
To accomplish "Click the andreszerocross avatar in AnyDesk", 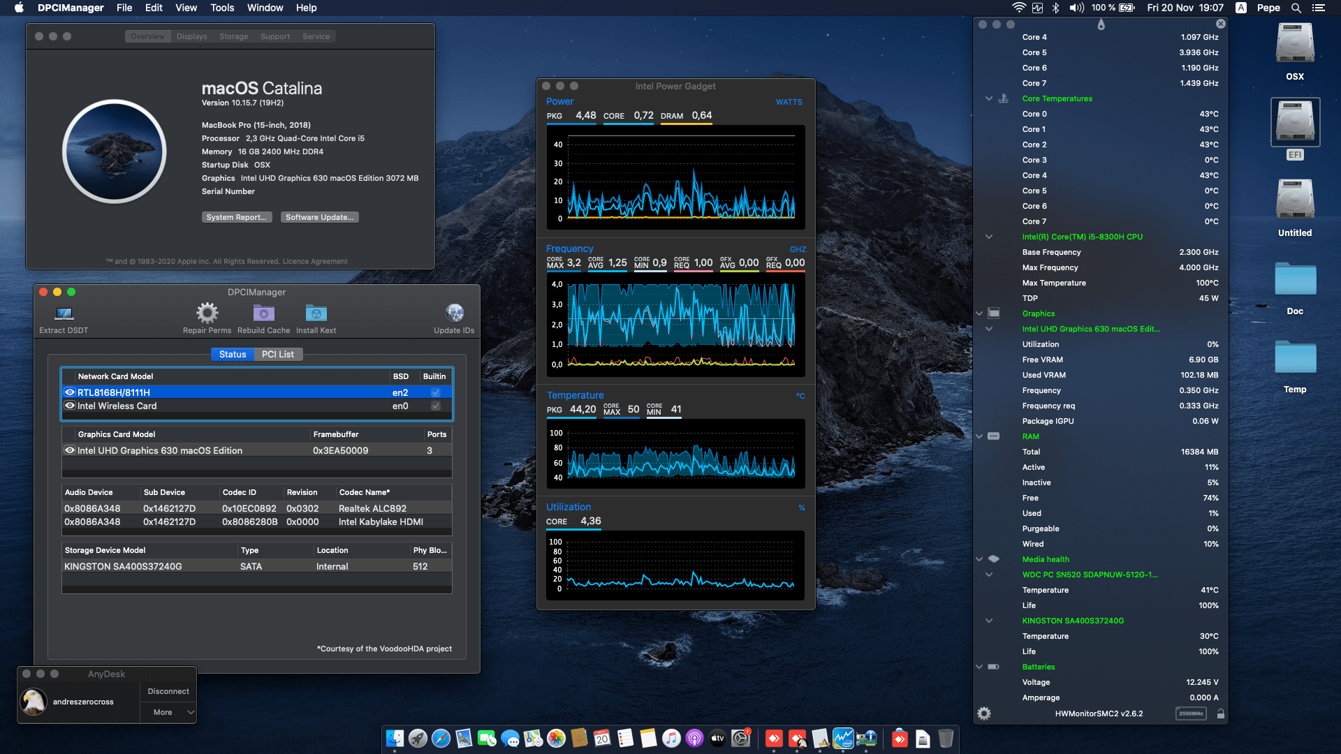I will (x=33, y=701).
